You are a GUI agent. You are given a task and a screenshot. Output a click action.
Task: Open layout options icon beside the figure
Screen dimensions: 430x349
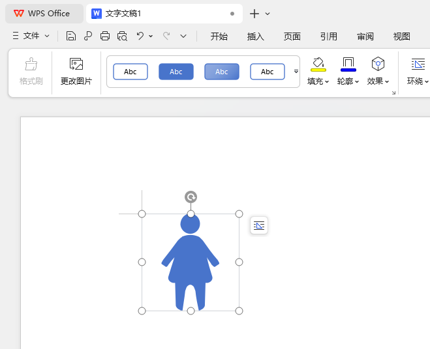(x=259, y=225)
